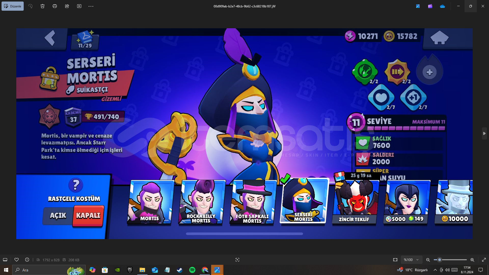This screenshot has height=275, width=489.
Task: Share the image via share icon
Action: 67,6
